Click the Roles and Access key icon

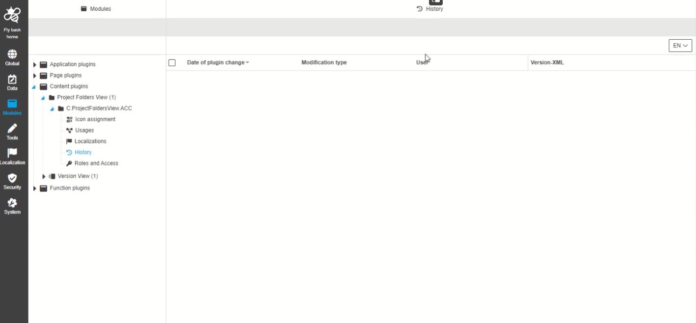(69, 163)
